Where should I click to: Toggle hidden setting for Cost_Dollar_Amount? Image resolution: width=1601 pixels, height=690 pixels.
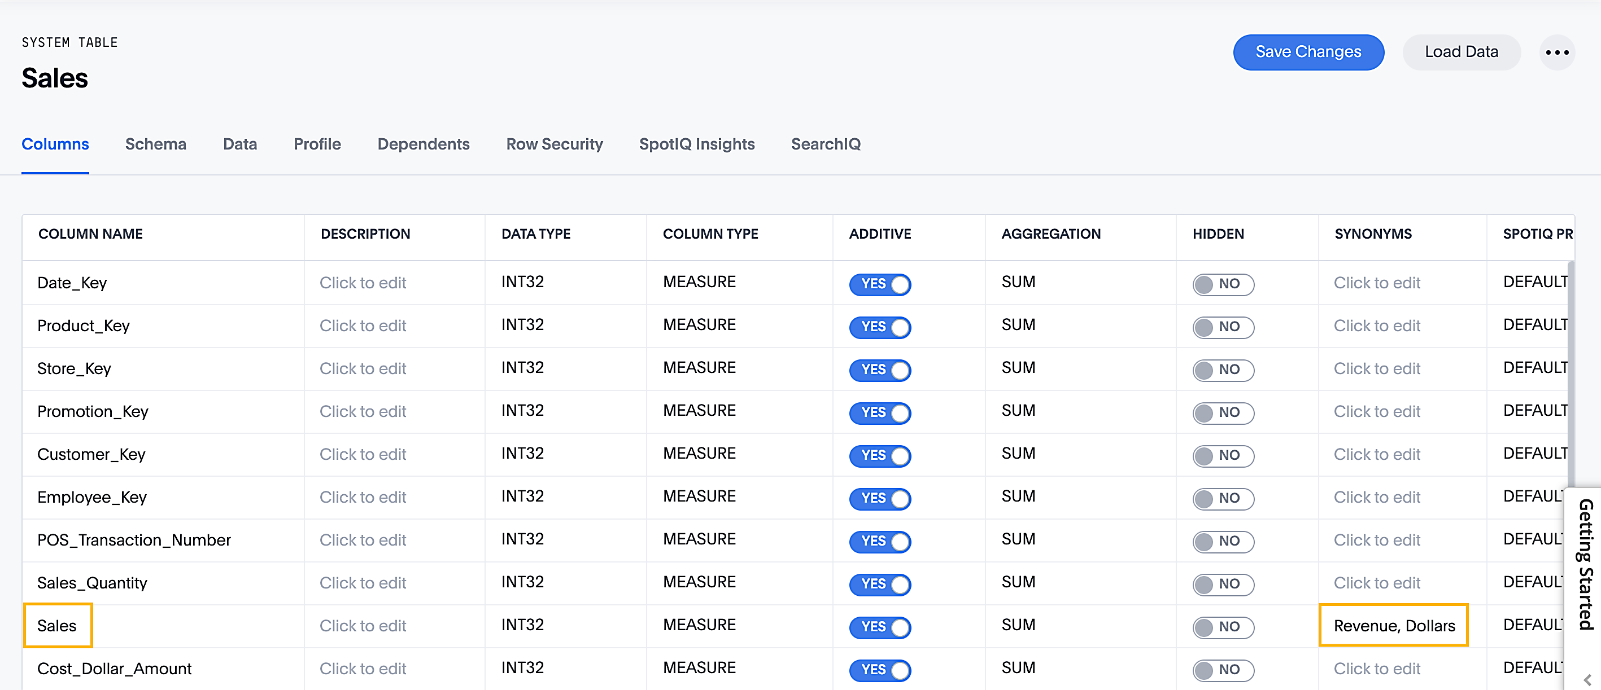click(1222, 670)
